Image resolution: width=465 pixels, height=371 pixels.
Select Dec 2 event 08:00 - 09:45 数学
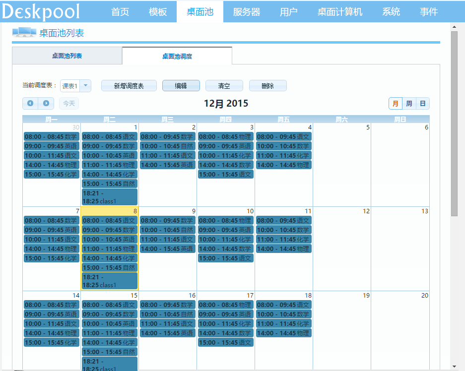click(x=168, y=136)
